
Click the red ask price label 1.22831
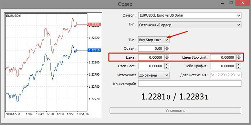(94, 24)
